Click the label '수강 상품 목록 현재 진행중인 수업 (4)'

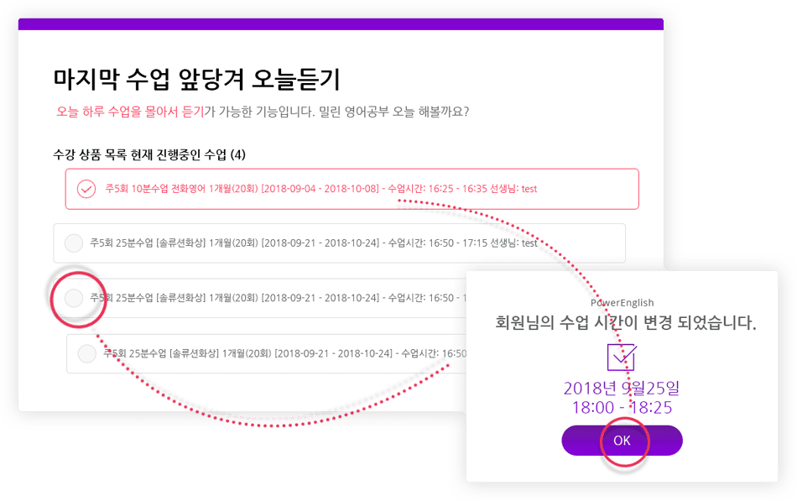149,154
